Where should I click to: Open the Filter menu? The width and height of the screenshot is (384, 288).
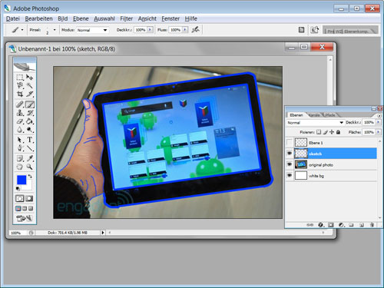pos(127,18)
